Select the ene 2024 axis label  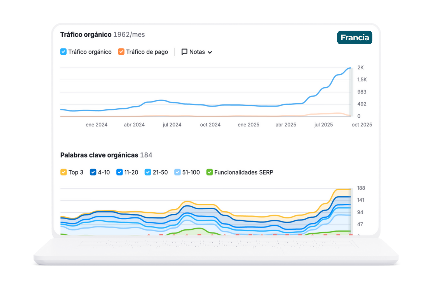(x=96, y=125)
